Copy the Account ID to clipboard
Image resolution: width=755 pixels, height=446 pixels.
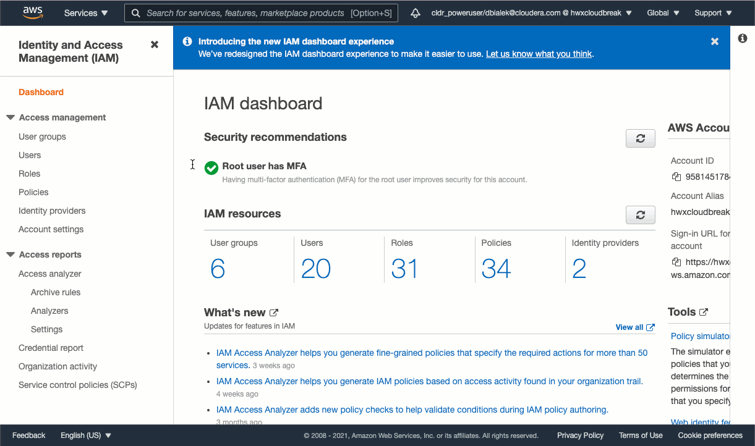(676, 177)
